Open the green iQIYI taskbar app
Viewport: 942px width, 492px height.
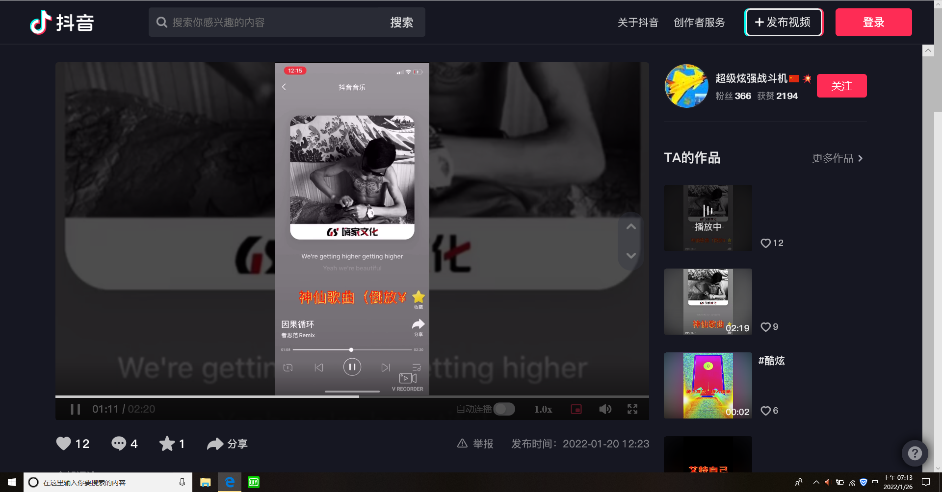click(x=254, y=482)
